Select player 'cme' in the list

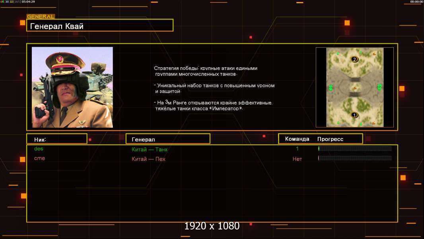[x=39, y=159]
